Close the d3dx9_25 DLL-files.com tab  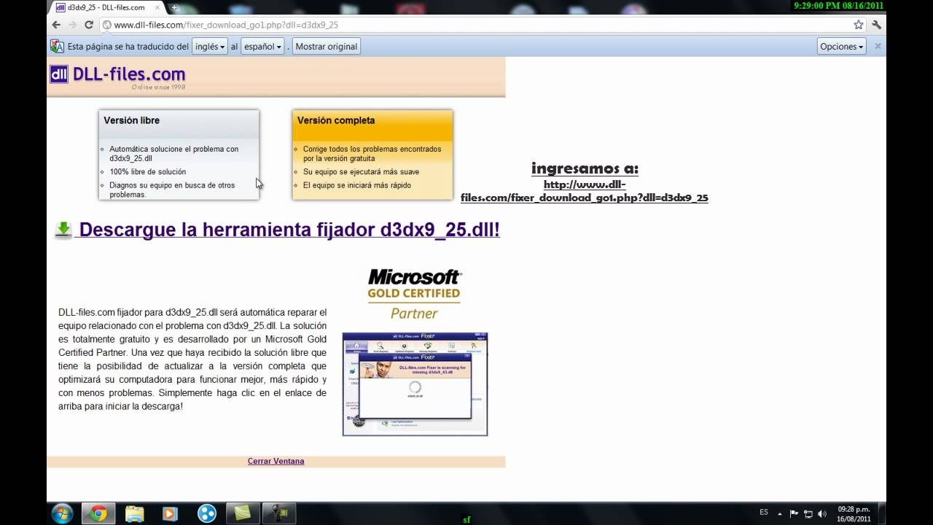[x=156, y=7]
